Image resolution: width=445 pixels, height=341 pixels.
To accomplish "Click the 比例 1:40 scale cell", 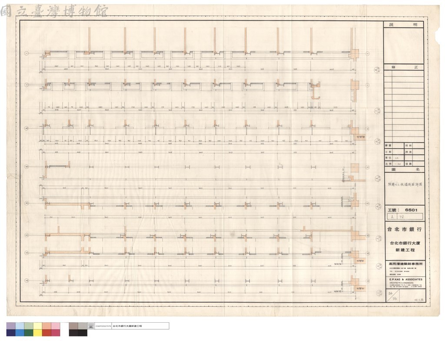I will pos(394,164).
